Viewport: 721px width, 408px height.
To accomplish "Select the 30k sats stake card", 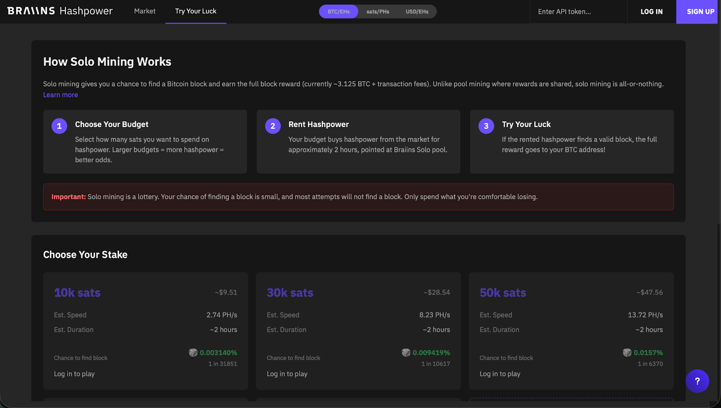I will pyautogui.click(x=358, y=331).
